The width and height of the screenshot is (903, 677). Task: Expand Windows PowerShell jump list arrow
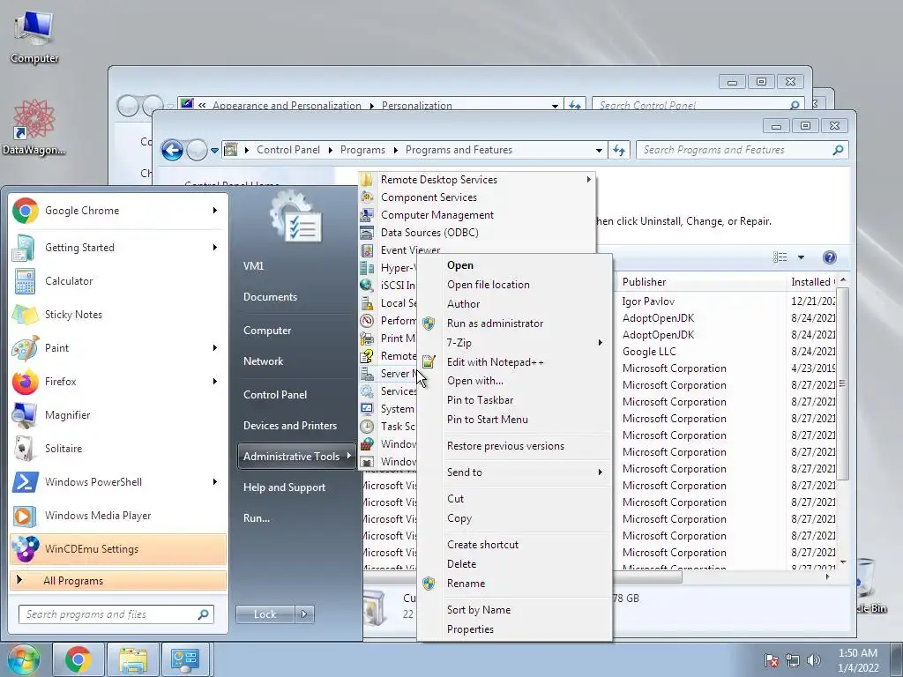click(215, 482)
